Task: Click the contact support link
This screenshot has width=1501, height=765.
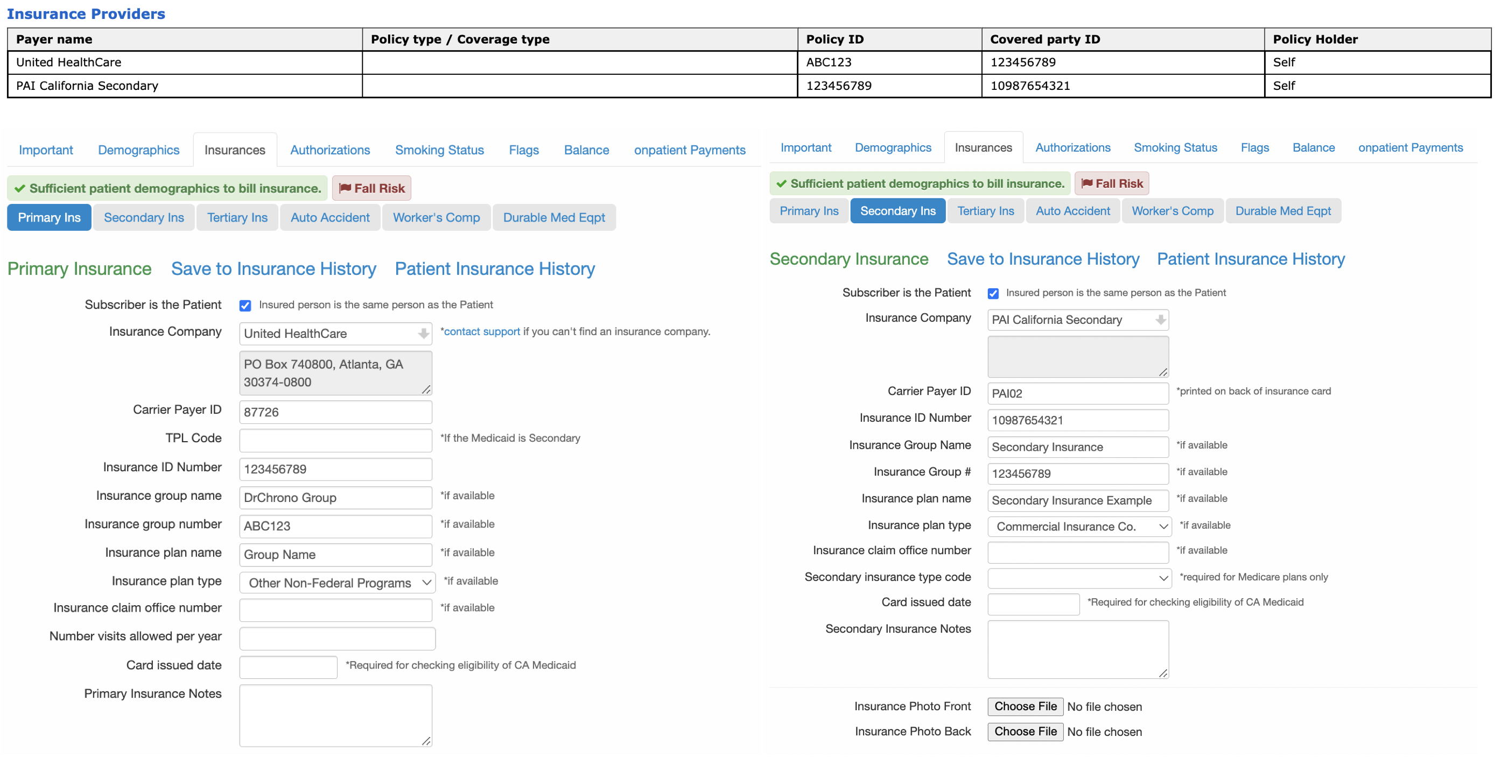Action: coord(482,332)
